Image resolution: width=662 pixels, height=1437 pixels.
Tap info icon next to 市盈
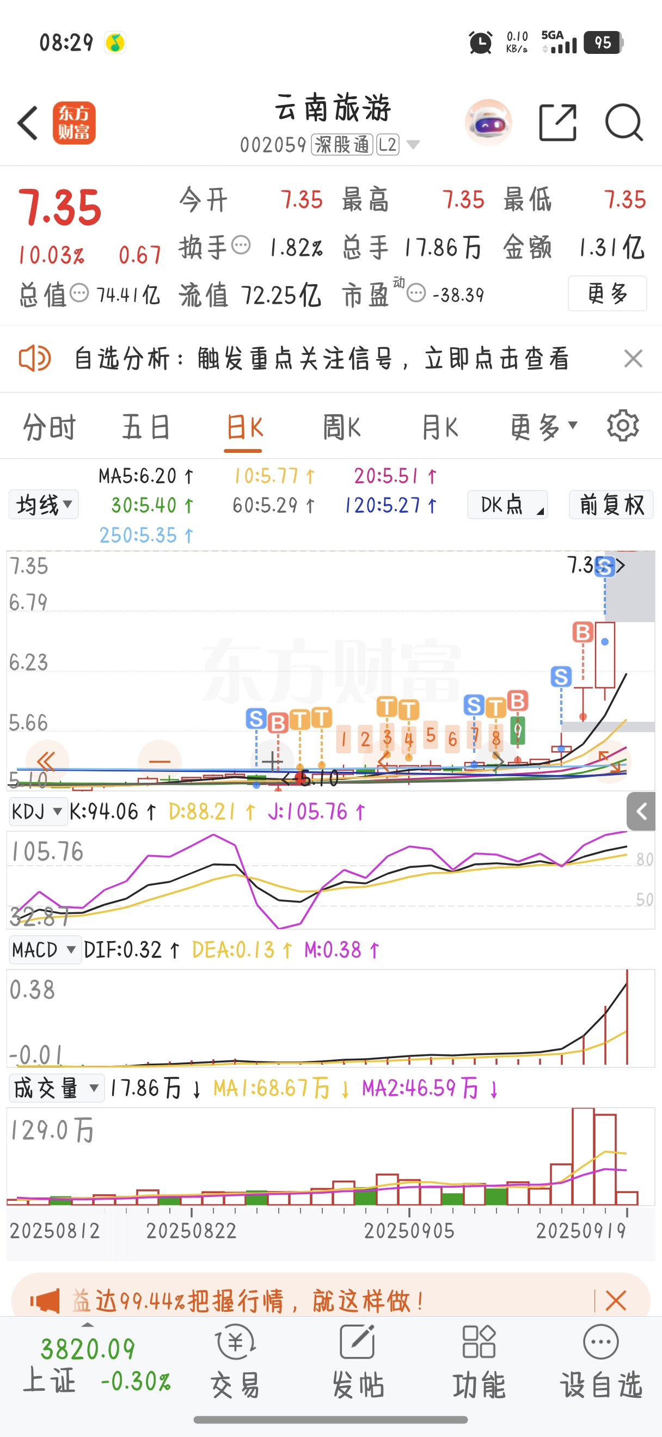[416, 292]
